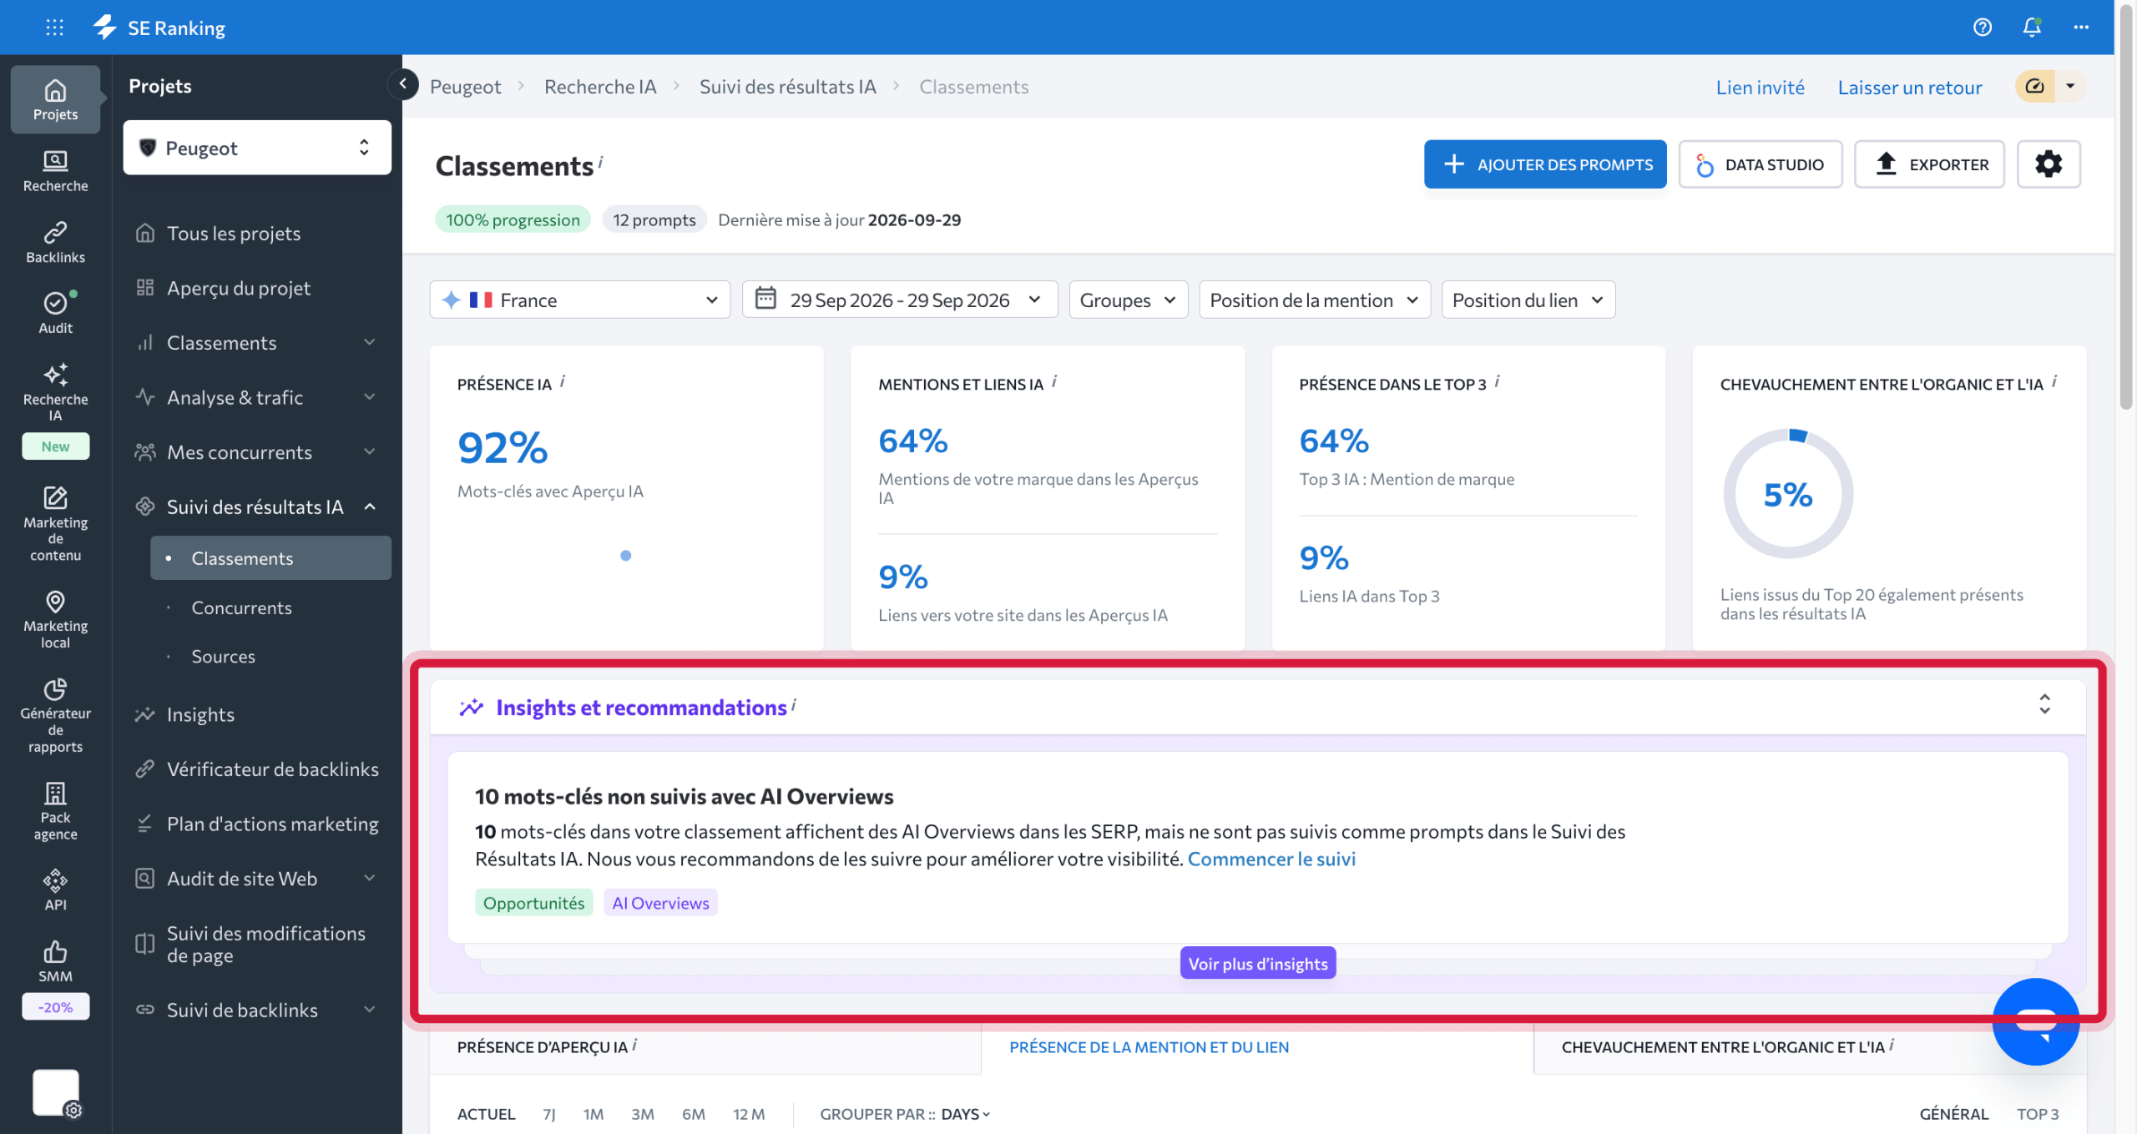Viewport: 2137px width, 1134px height.
Task: Open notifications bell icon
Action: click(x=2032, y=28)
